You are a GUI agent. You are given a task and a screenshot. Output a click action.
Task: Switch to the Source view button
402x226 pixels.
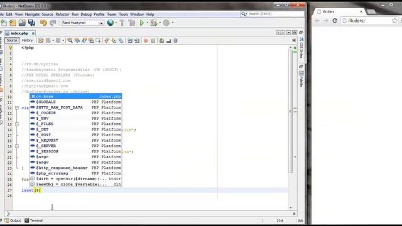[12, 40]
